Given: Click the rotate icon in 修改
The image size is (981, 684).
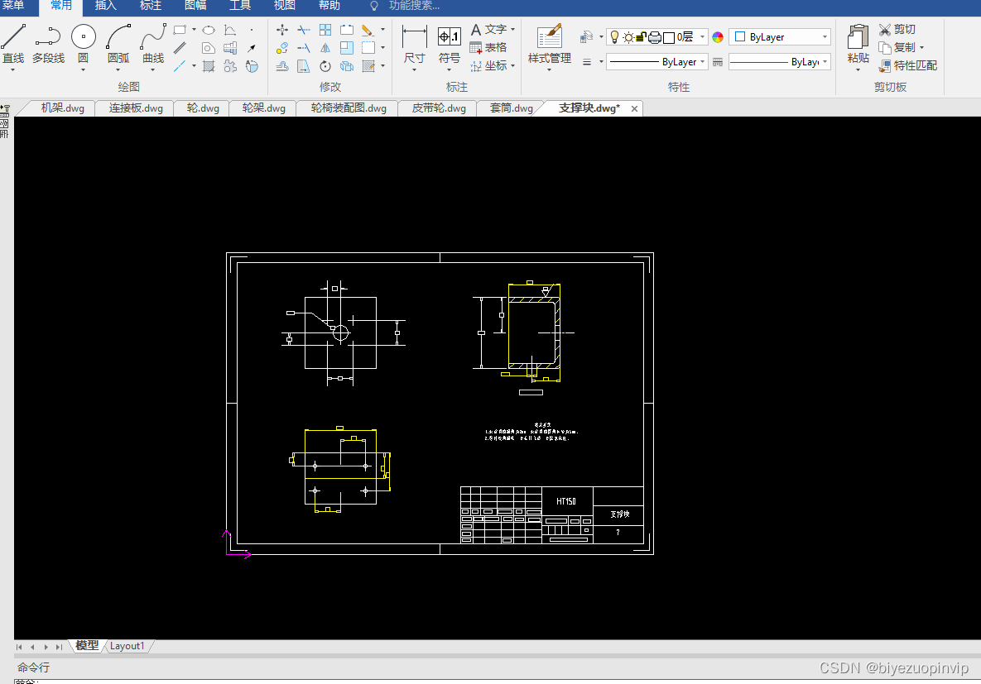Looking at the screenshot, I should [325, 65].
